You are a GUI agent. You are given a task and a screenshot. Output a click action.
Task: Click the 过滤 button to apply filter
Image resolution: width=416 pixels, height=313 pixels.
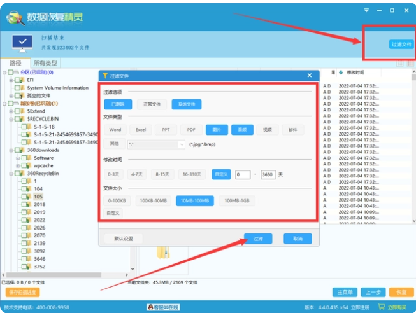(x=258, y=239)
